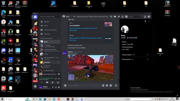Open the GTA video thumbnail in embed
The image size is (180, 101).
[108, 24]
